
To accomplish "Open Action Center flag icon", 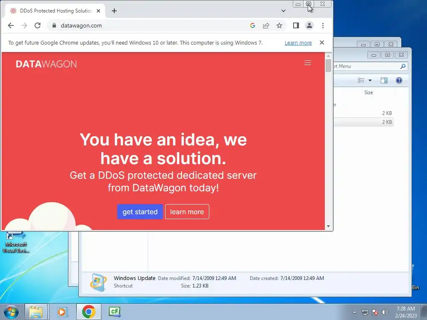I will (375, 312).
